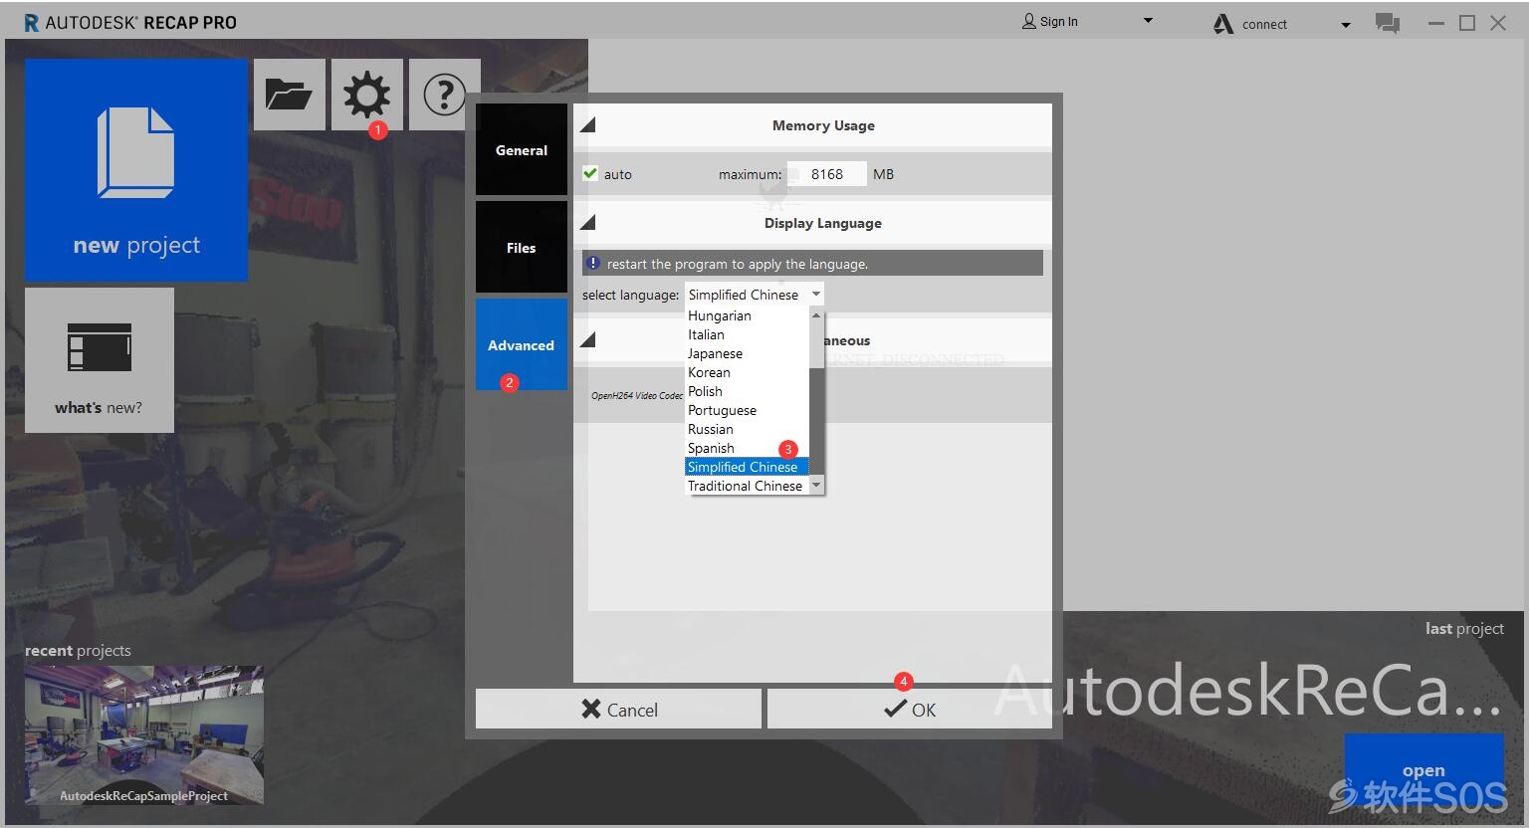This screenshot has height=828, width=1529.
Task: Select Portuguese from language list
Action: [x=747, y=410]
